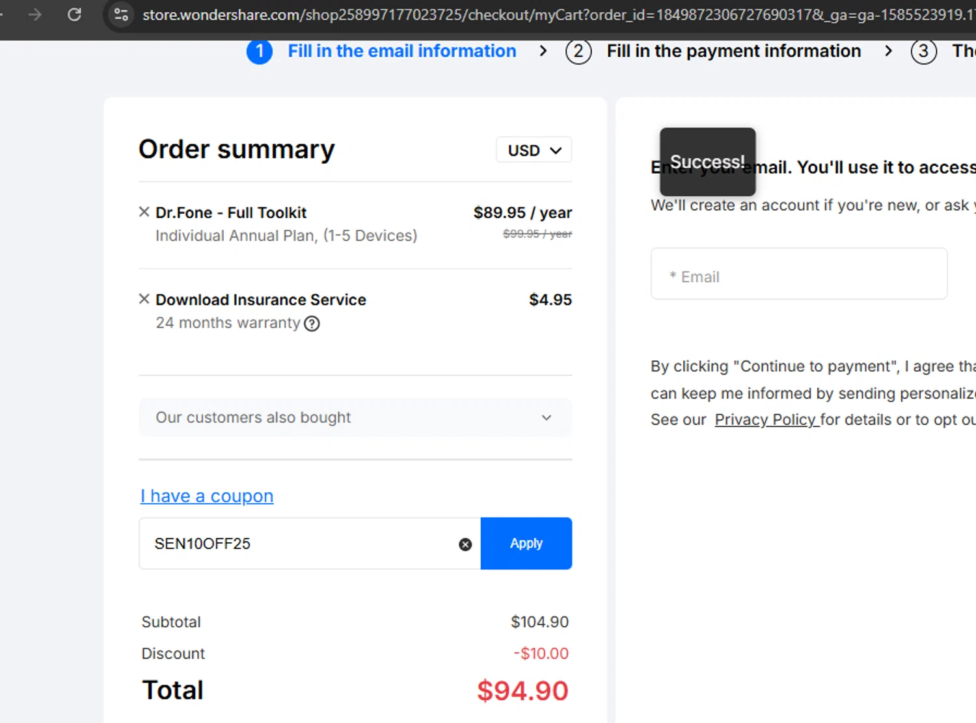Go forward with the browser arrow
The height and width of the screenshot is (723, 976).
[35, 14]
